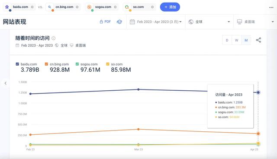The height and width of the screenshot is (159, 277).
Task: Toggle the cn.bing.com legend checkbox
Action: [x=46, y=64]
